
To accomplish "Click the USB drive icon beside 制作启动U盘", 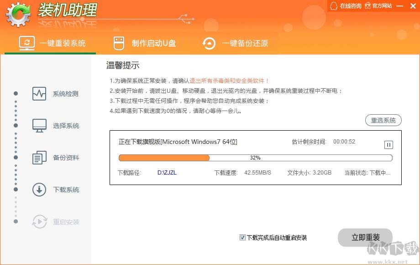I will [x=118, y=42].
